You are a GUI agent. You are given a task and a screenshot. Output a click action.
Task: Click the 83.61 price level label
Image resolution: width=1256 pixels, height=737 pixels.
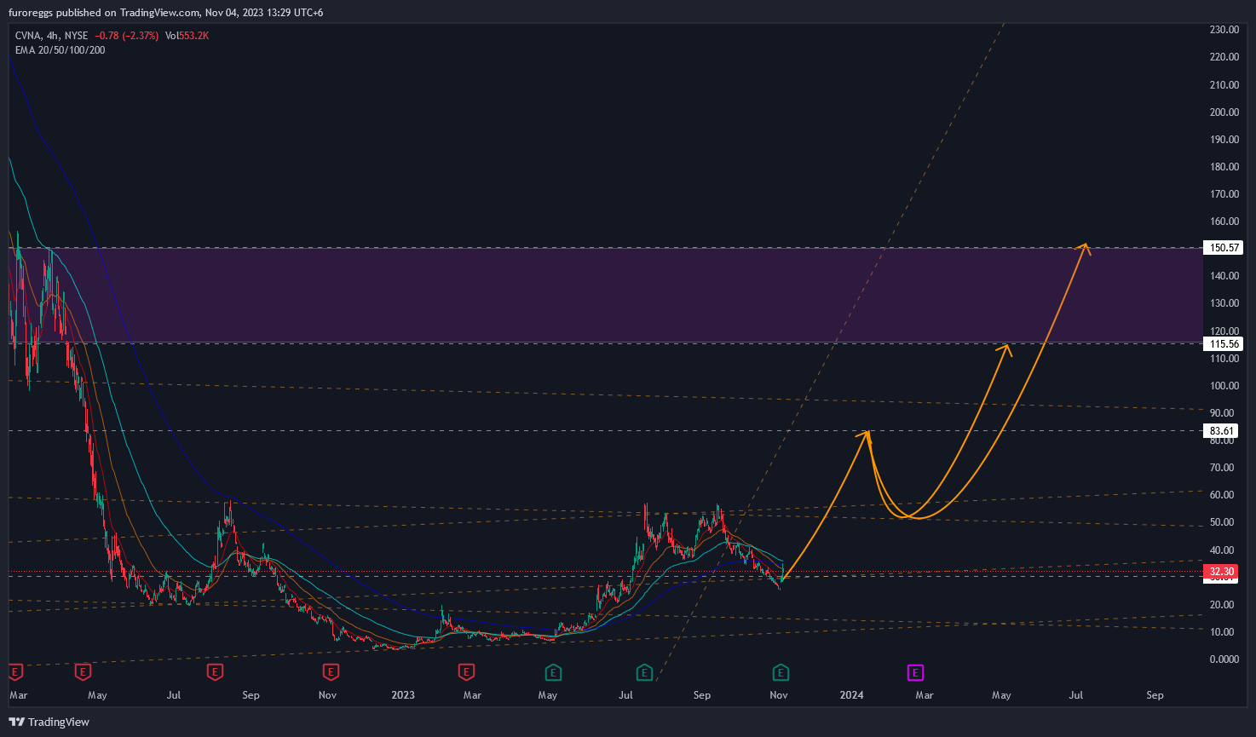[1222, 430]
